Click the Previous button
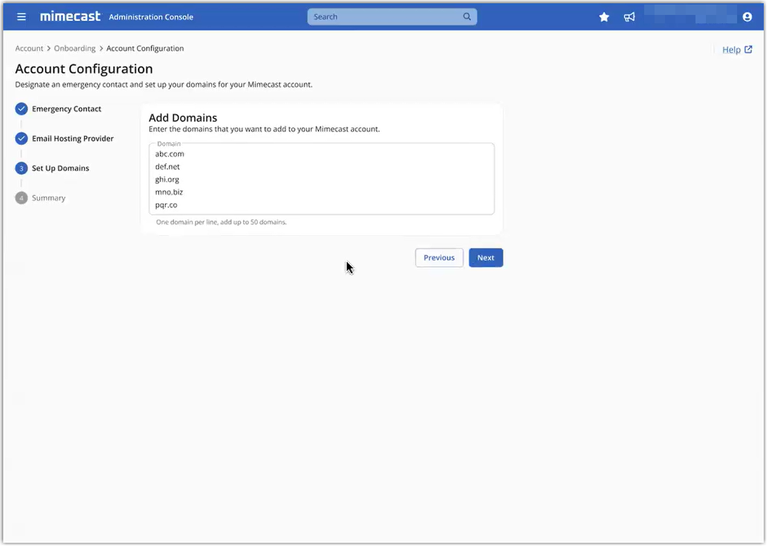Viewport: 767px width, 546px height. pos(439,258)
